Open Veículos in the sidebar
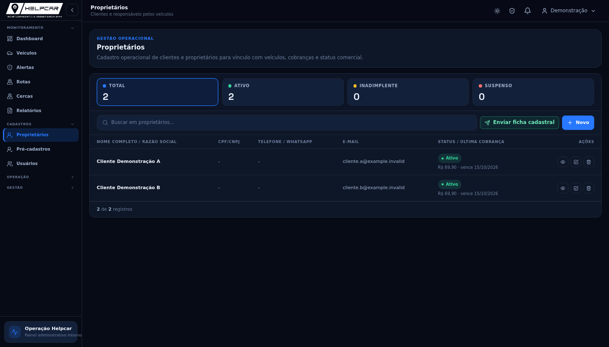Screen dimensions: 609x347 point(41,53)
